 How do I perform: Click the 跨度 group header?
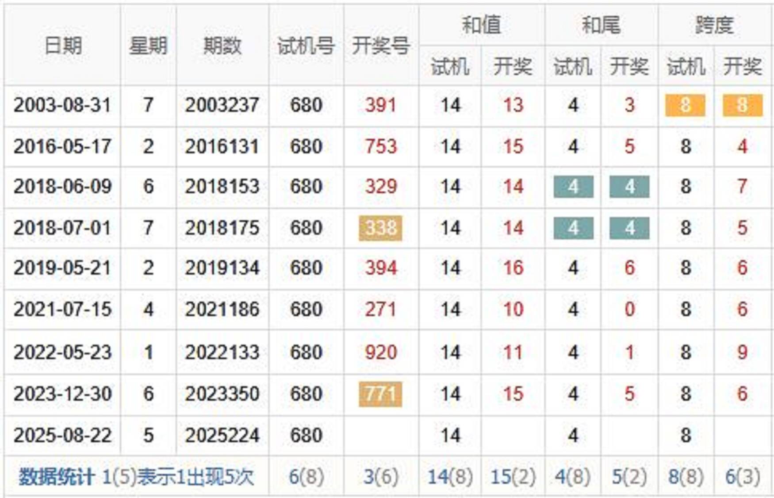coord(715,25)
